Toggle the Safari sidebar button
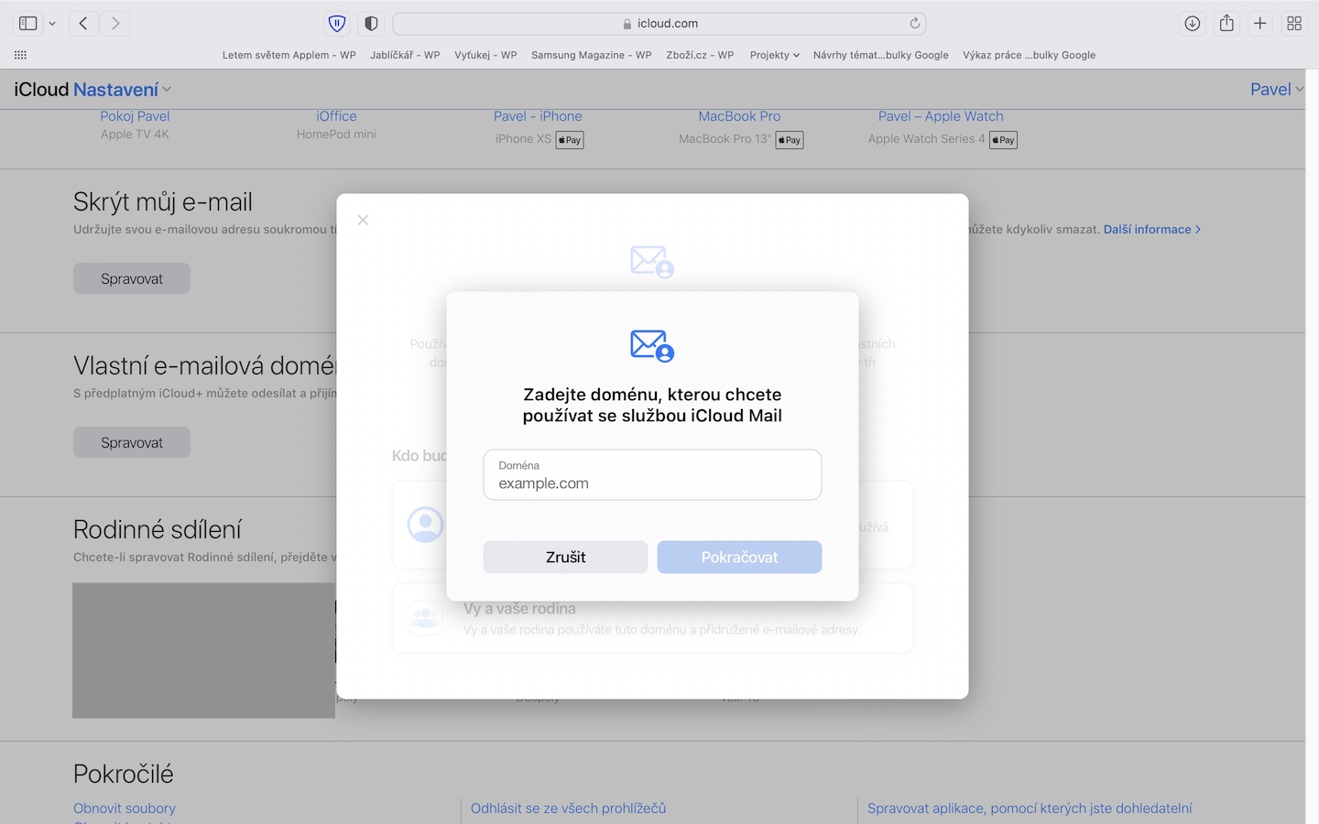 pyautogui.click(x=28, y=24)
